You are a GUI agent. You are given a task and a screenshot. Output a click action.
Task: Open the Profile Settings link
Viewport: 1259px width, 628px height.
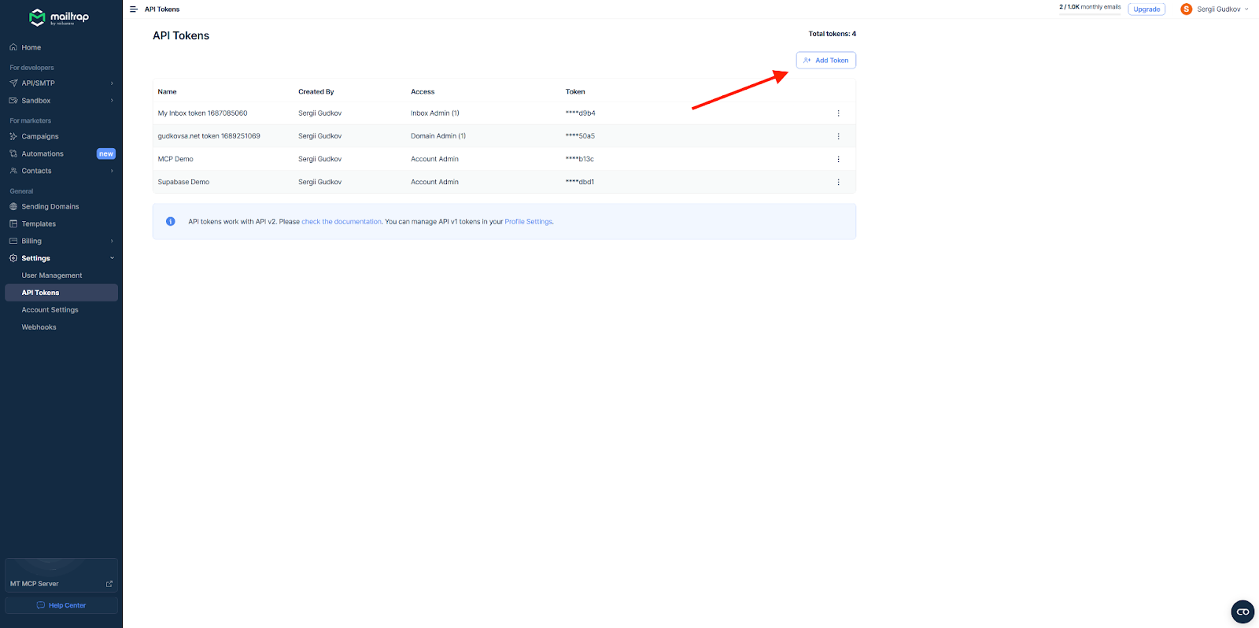click(528, 222)
